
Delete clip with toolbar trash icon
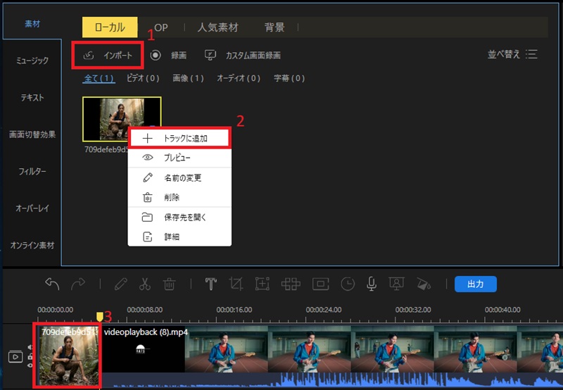point(169,284)
